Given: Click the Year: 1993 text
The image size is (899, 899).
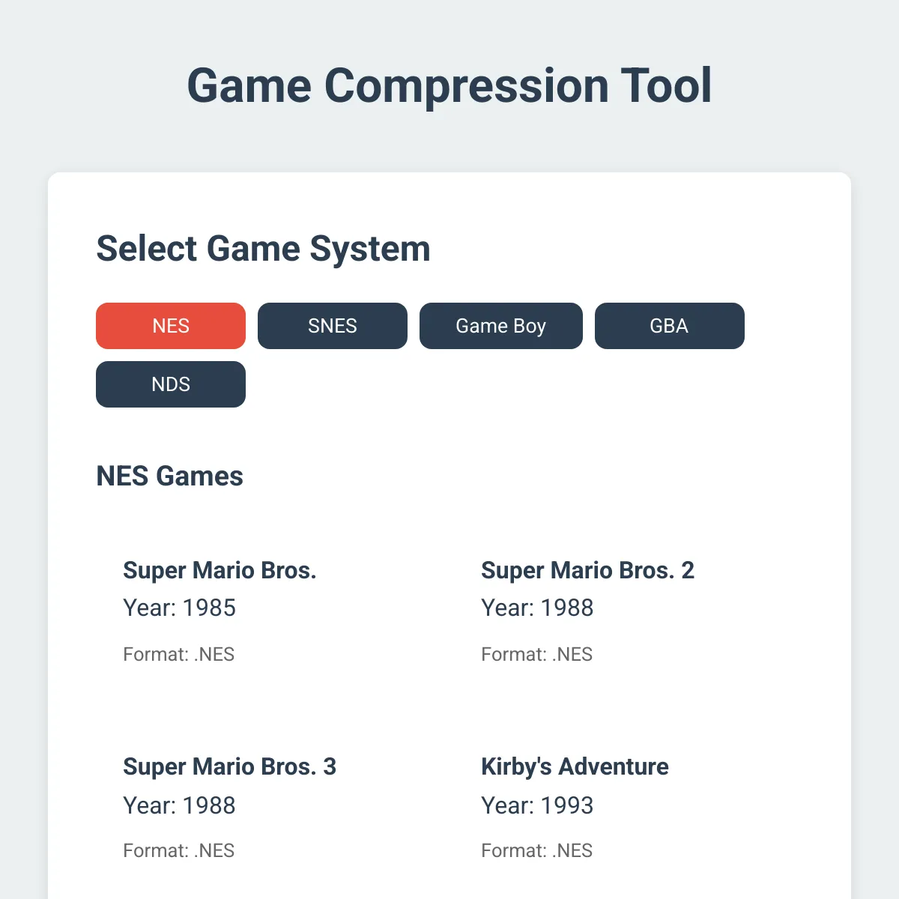Looking at the screenshot, I should (537, 805).
